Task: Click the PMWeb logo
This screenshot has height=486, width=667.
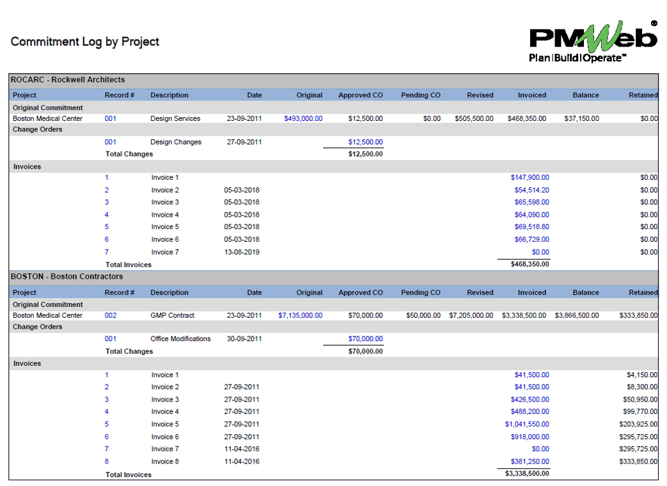Action: point(593,42)
